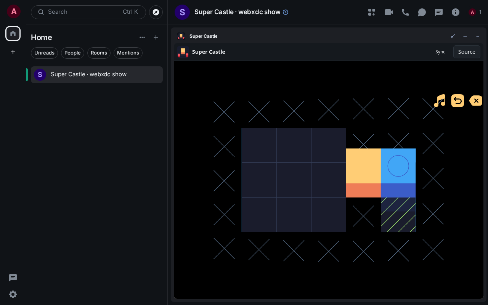Click the Search input field
The width and height of the screenshot is (488, 305).
[88, 12]
